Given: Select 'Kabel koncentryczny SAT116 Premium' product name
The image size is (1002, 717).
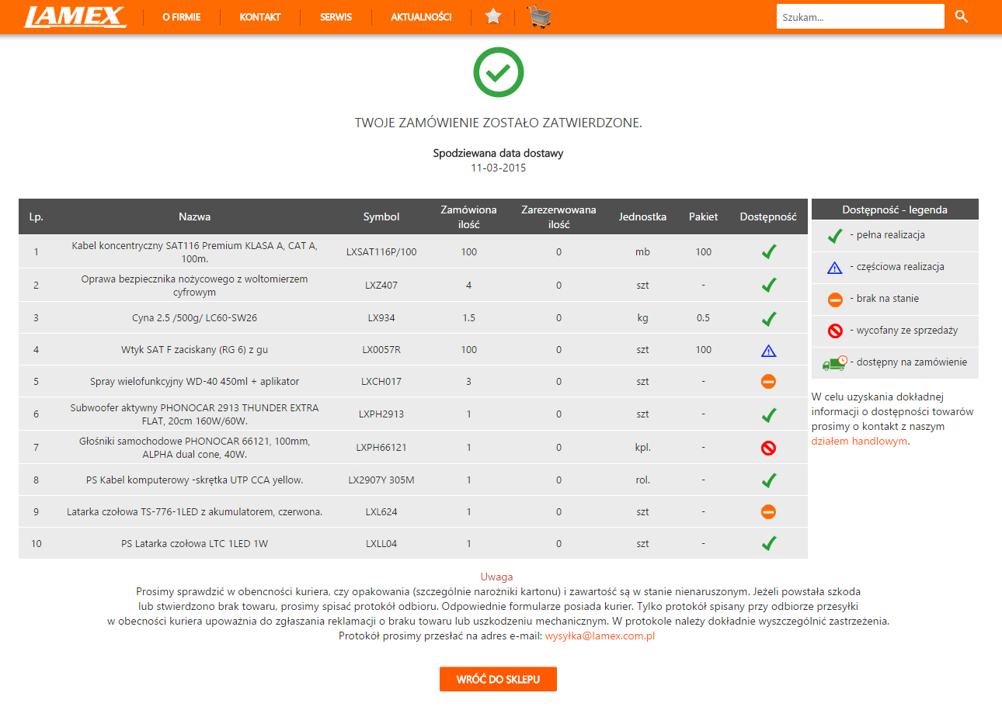Looking at the screenshot, I should (x=194, y=251).
